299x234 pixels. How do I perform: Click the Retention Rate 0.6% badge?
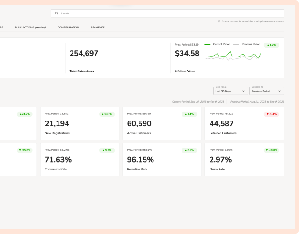[190, 150]
